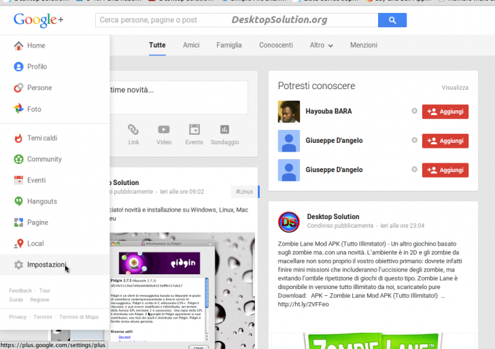This screenshot has width=495, height=349.
Task: Add a Video to the post
Action: point(164,135)
